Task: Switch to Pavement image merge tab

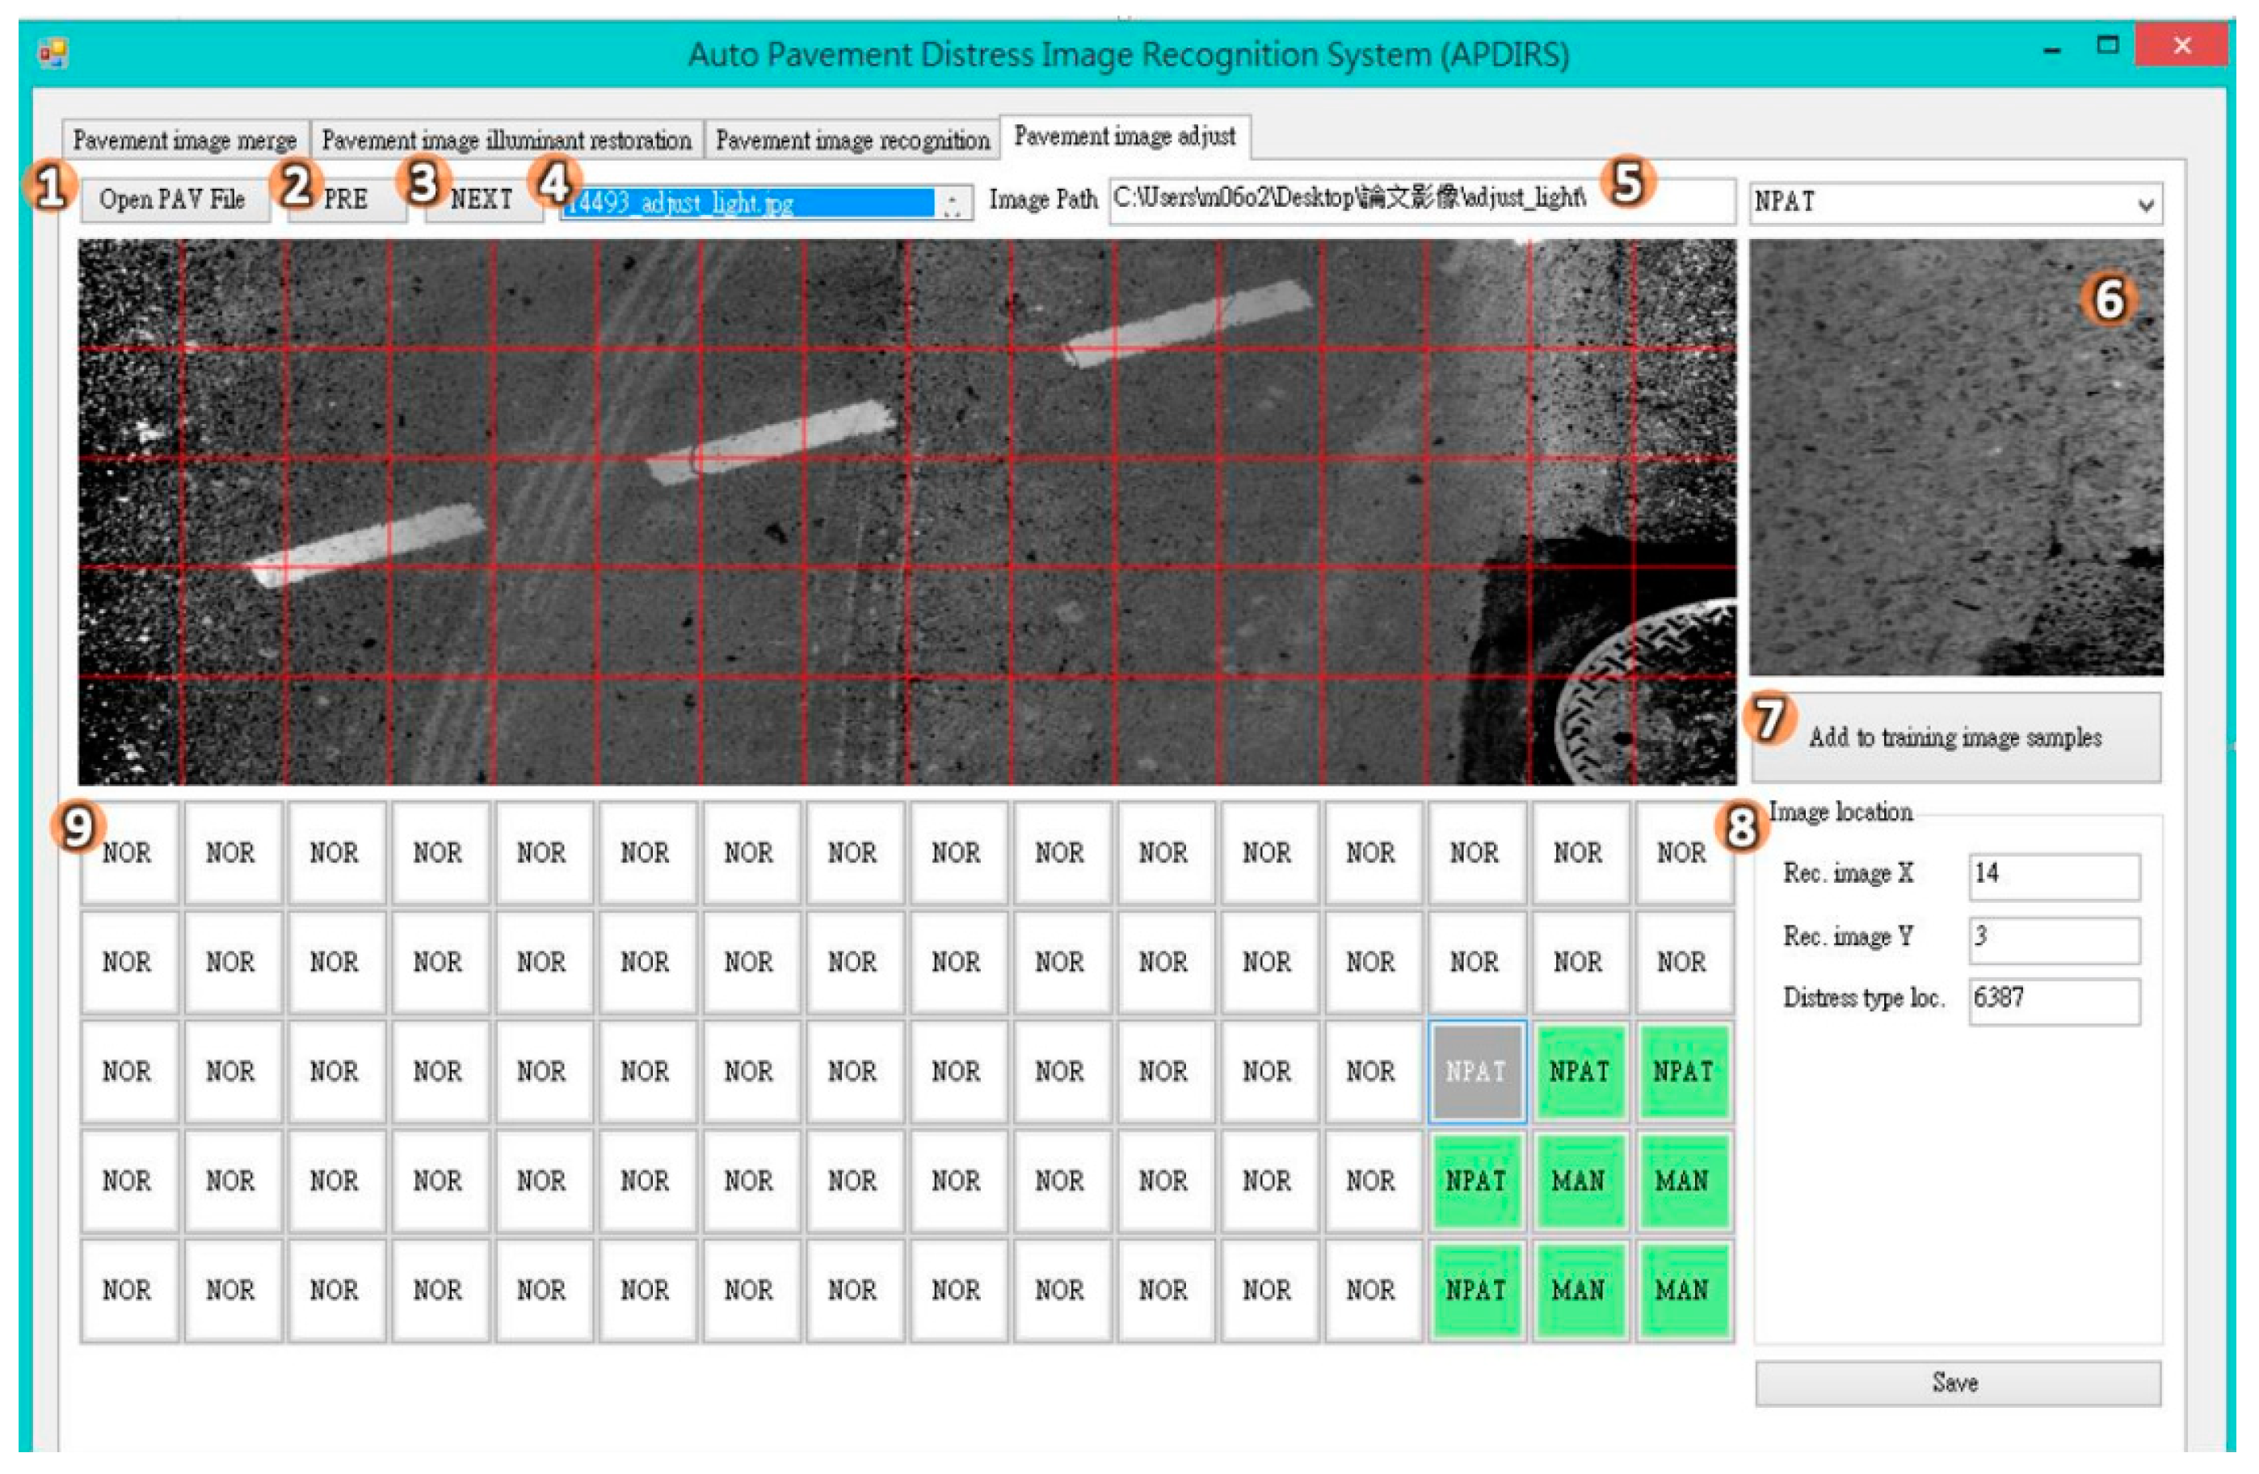Action: coord(185,141)
